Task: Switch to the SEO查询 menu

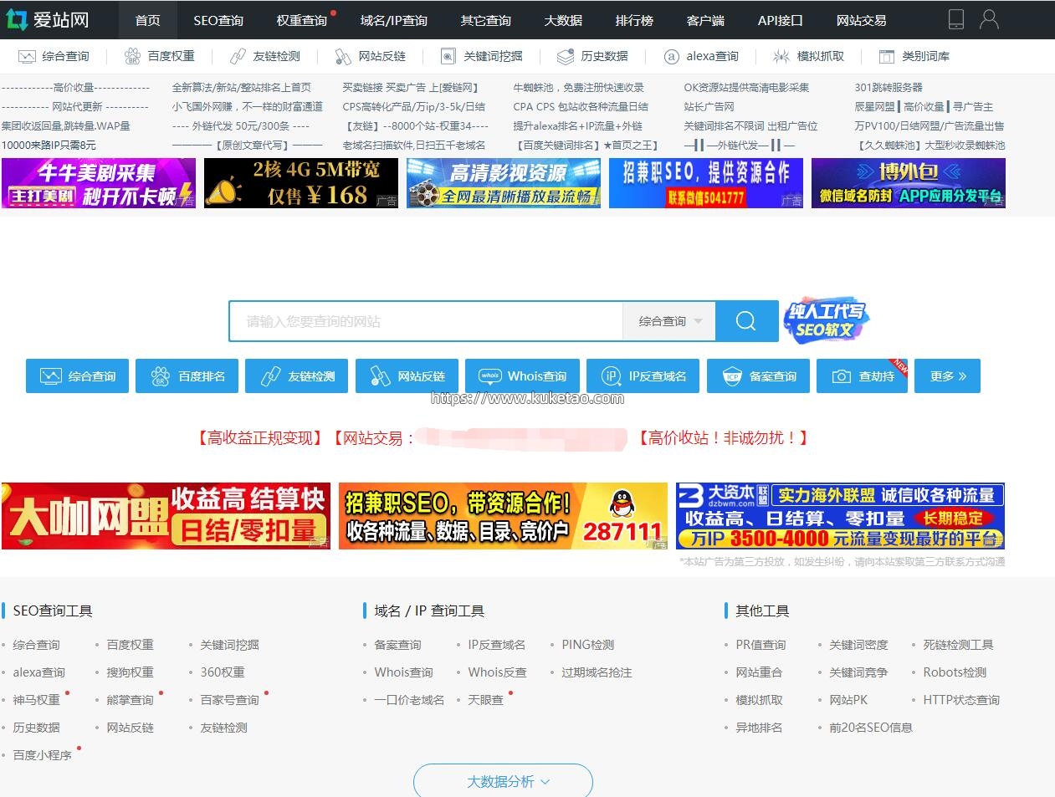Action: [218, 19]
